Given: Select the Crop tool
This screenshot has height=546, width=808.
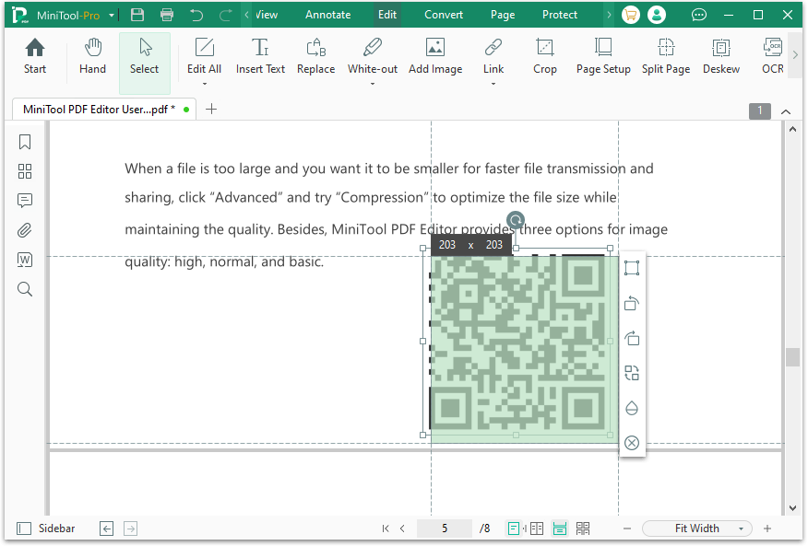Looking at the screenshot, I should click(x=545, y=56).
